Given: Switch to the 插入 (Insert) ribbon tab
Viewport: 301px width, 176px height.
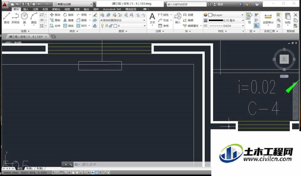Looking at the screenshot, I should tap(26, 9).
